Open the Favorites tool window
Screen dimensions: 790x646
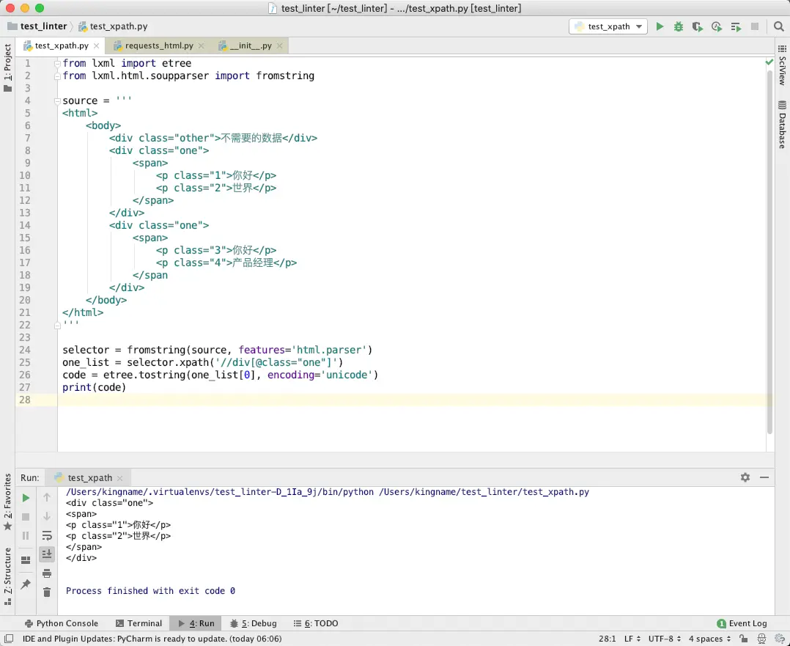[7, 502]
